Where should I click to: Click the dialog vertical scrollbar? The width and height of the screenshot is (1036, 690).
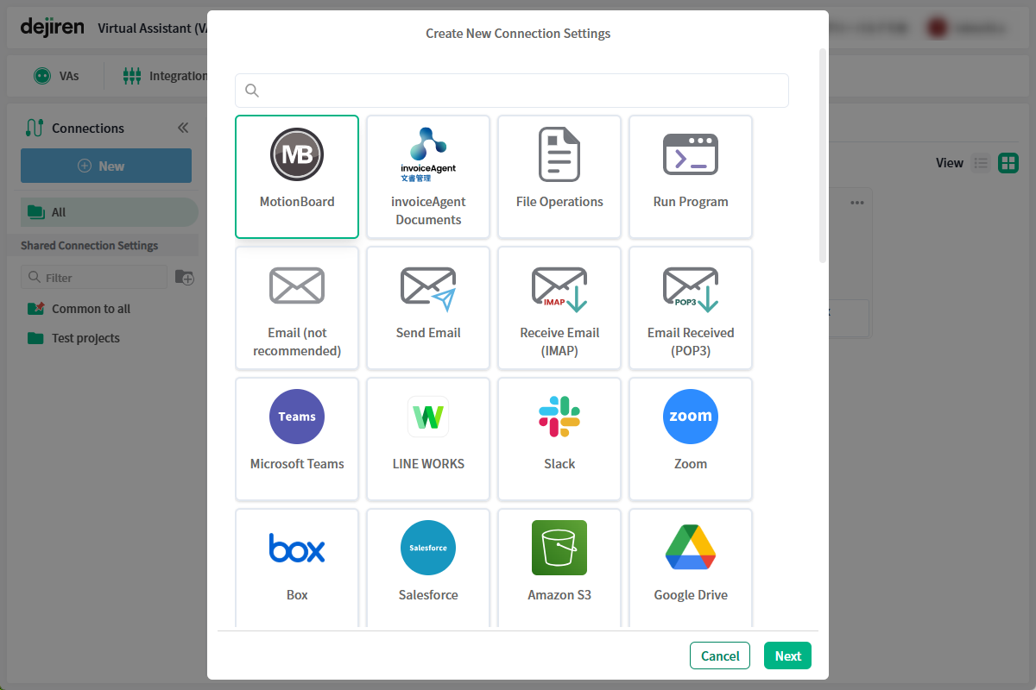point(823,155)
